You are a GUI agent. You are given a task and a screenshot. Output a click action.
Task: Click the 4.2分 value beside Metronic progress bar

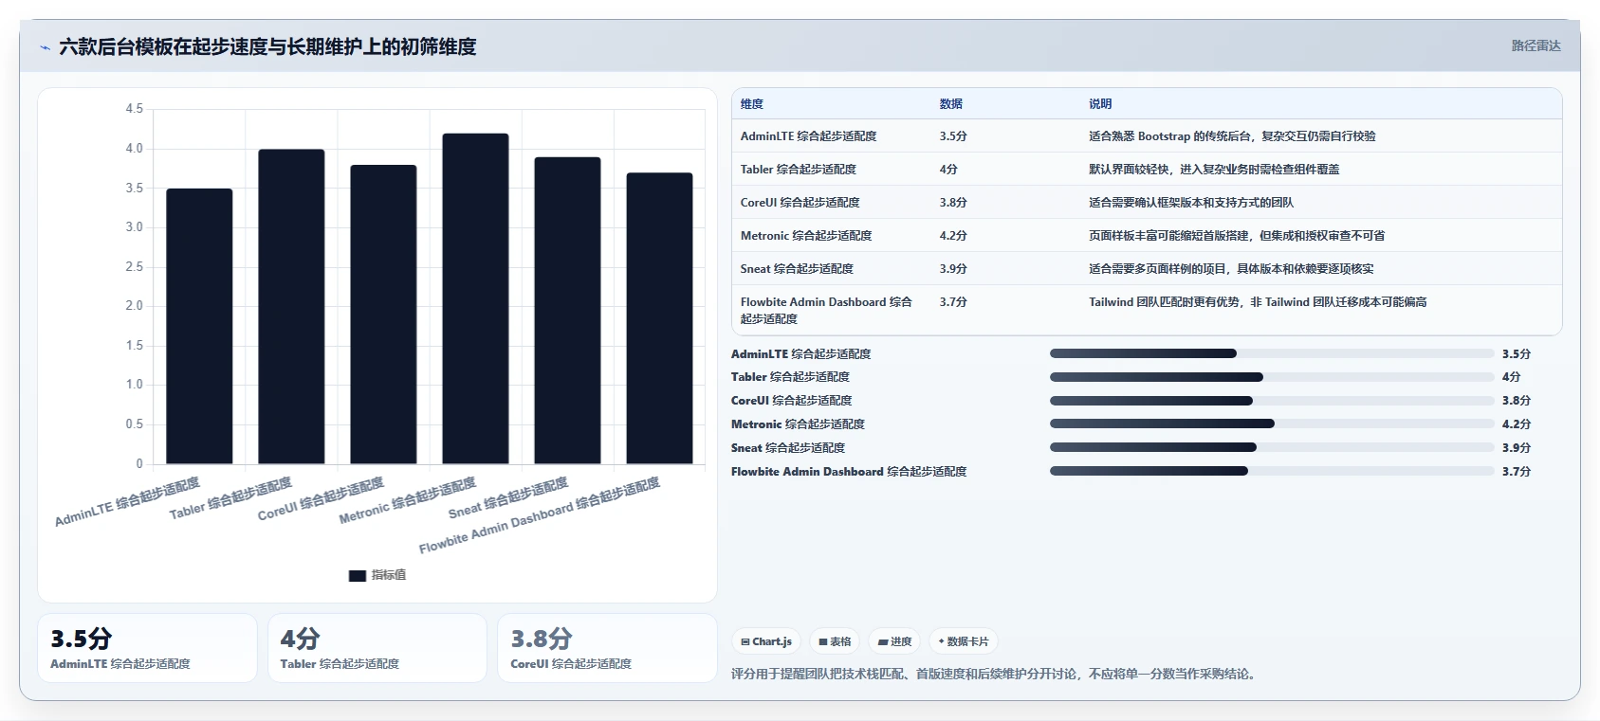1517,424
